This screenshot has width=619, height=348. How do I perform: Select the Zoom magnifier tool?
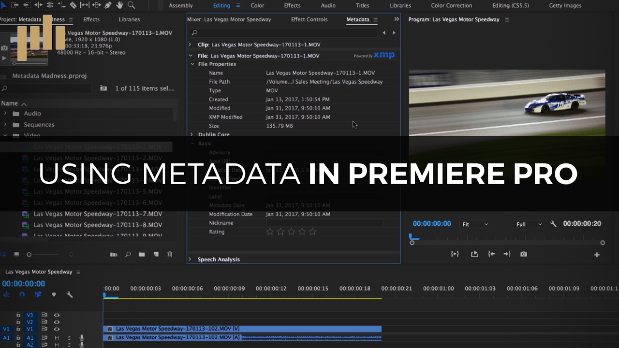tap(131, 5)
